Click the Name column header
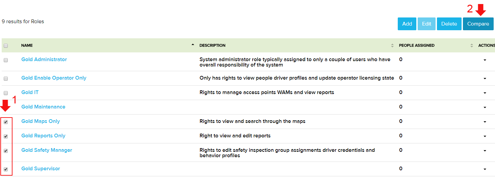495x177 pixels. [27, 45]
